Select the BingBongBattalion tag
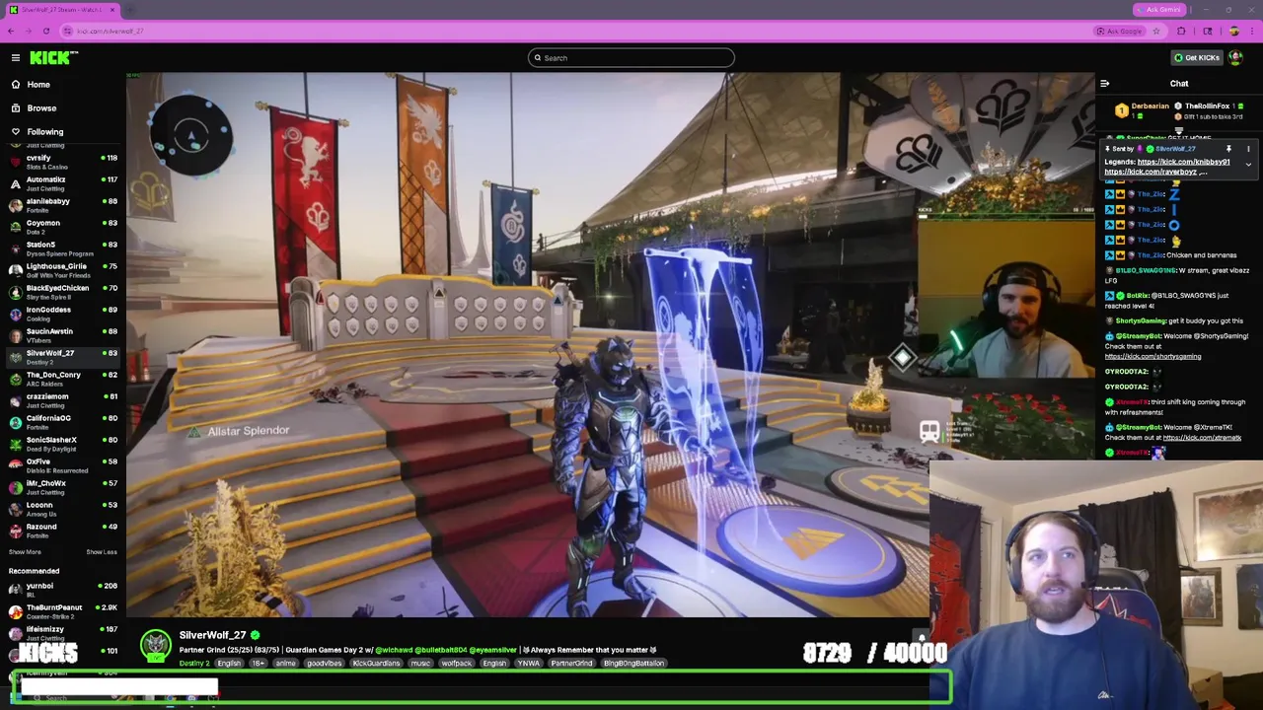 tap(633, 664)
